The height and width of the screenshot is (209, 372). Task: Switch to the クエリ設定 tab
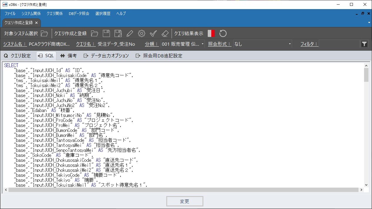click(x=17, y=56)
